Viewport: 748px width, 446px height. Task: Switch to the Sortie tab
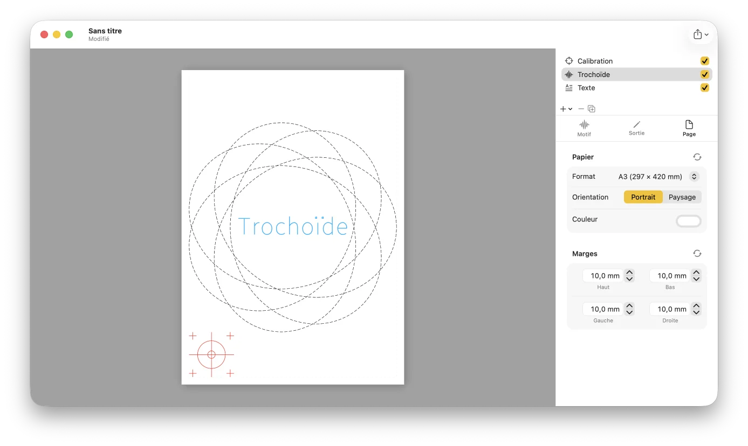(636, 128)
